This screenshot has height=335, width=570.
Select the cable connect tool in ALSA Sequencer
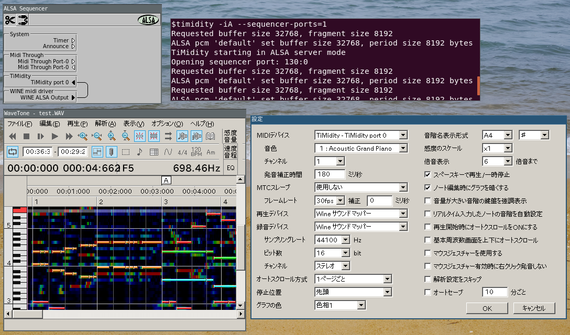pos(23,20)
